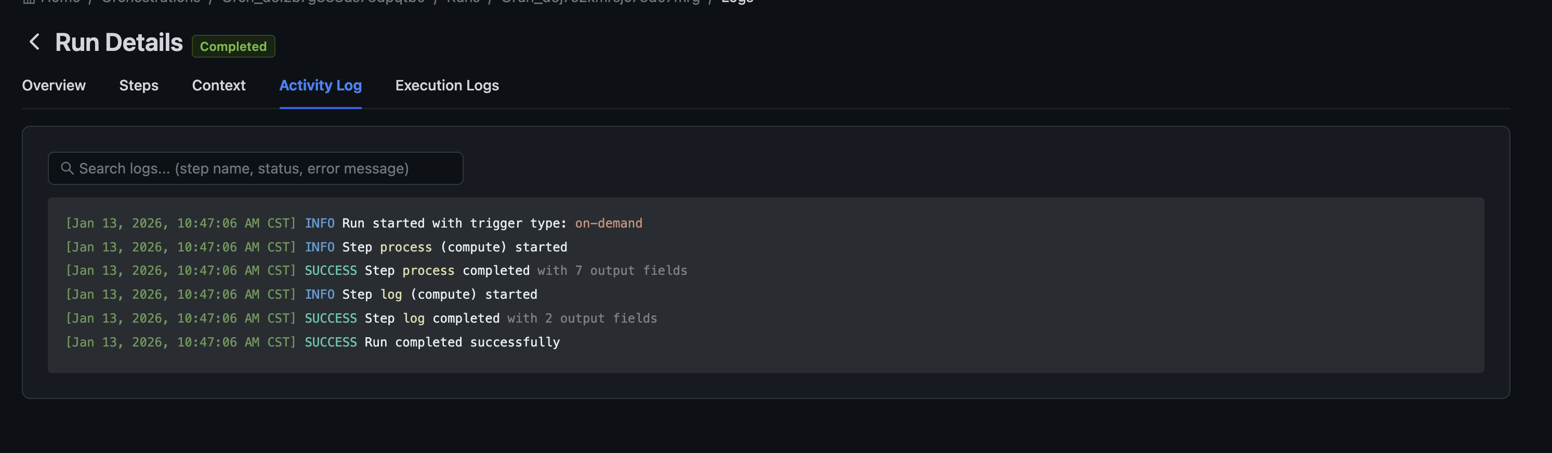
Task: Click the "process" step name in the SUCCESS line
Action: (428, 271)
